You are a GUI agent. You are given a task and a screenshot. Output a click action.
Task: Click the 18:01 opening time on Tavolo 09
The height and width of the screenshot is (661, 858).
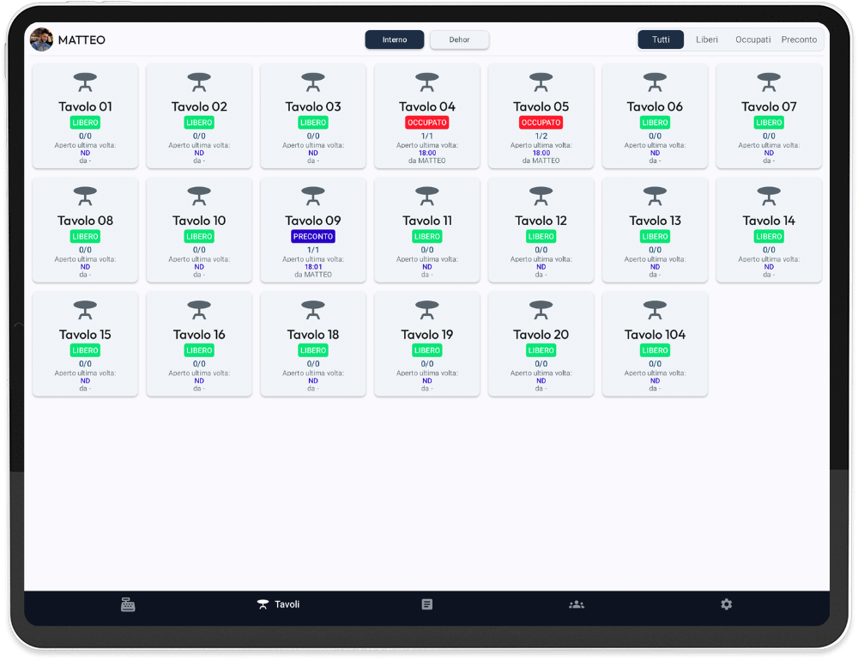pyautogui.click(x=313, y=267)
